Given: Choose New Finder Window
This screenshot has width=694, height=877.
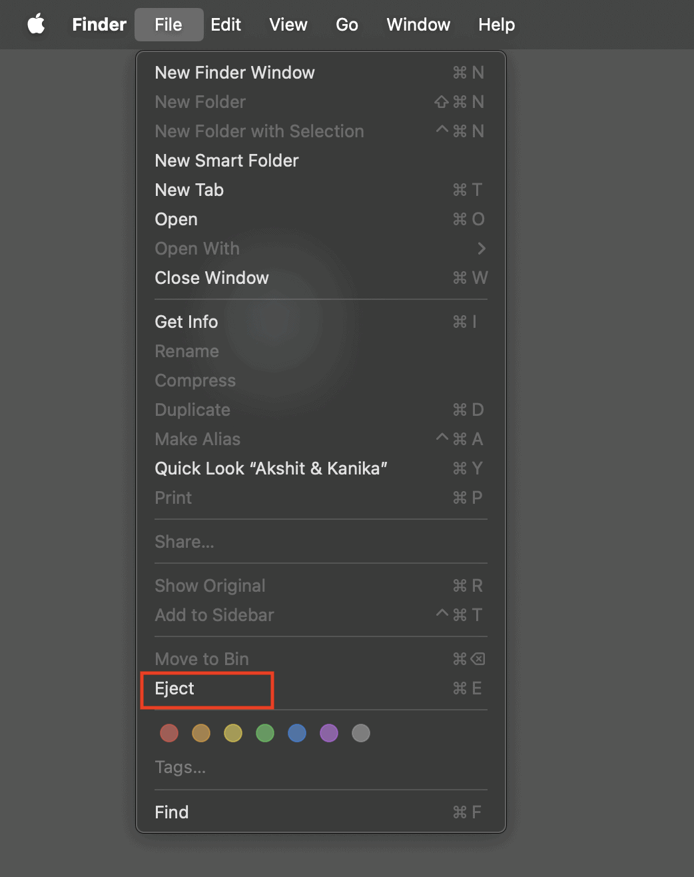Looking at the screenshot, I should coord(234,73).
